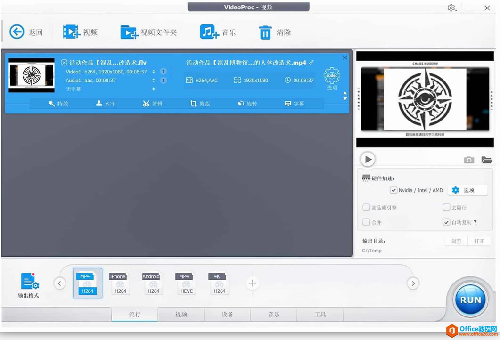Image resolution: width=500 pixels, height=340 pixels.
Task: Click the preview video frame
Action: point(425,99)
